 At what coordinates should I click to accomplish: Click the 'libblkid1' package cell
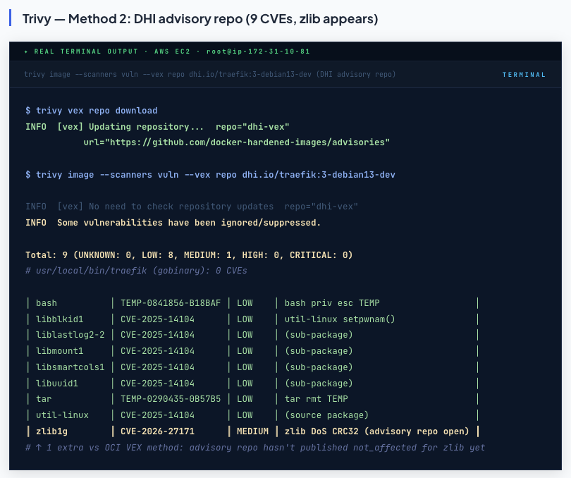[59, 319]
